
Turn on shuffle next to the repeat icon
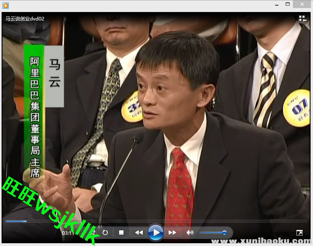(x=94, y=232)
